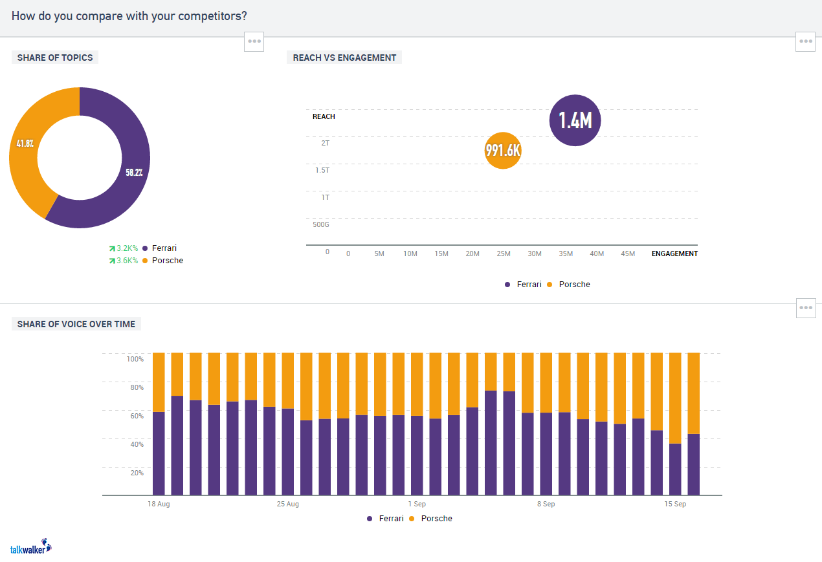Toggle Ferrari in the Reach vs Engagement legend

tap(523, 285)
